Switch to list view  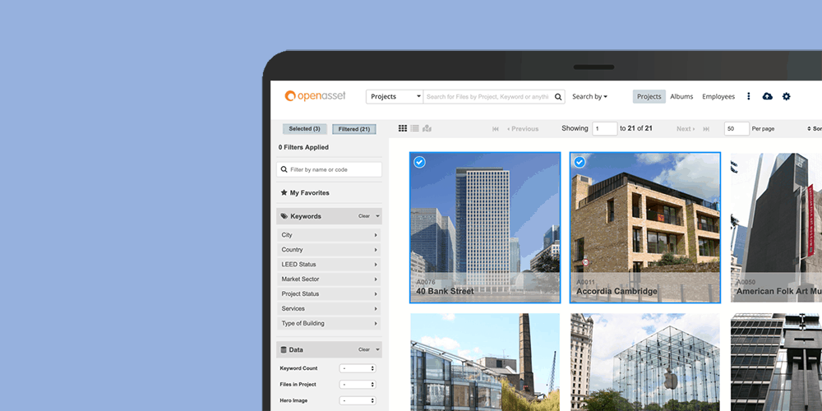click(x=414, y=128)
